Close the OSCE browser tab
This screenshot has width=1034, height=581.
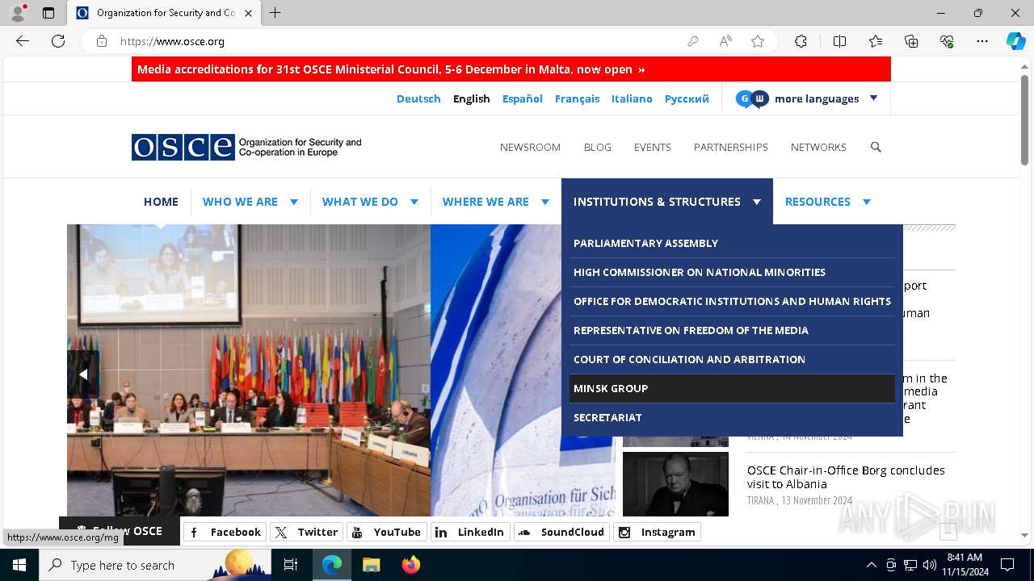(x=248, y=13)
